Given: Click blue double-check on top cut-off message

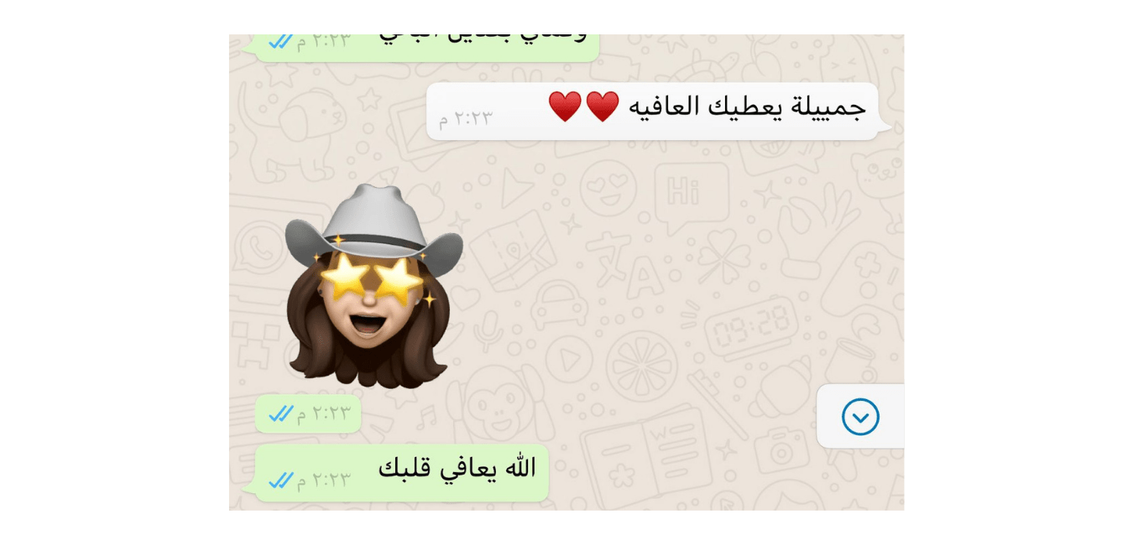Looking at the screenshot, I should [280, 41].
